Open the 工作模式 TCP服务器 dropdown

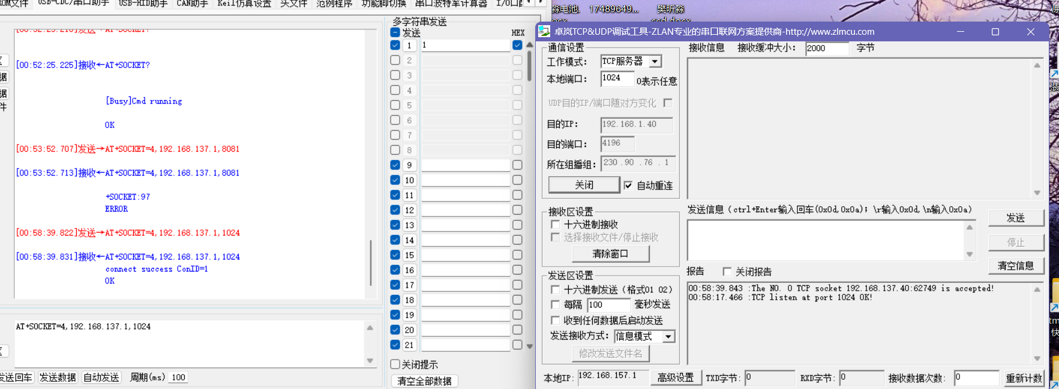click(x=655, y=61)
